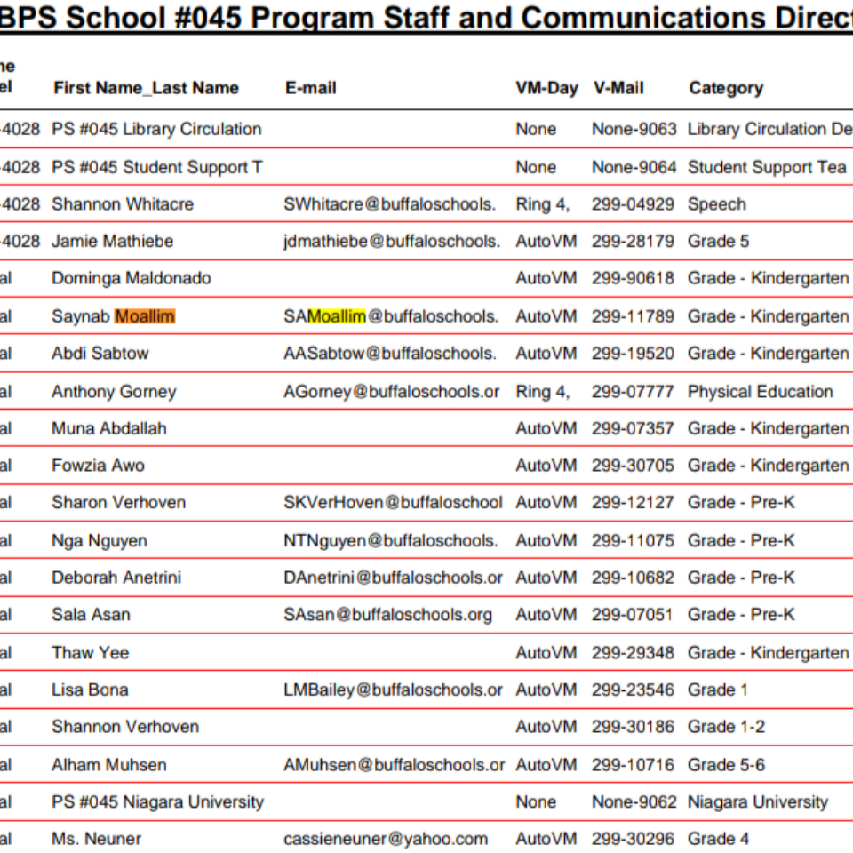Click voicemail number 299-11075

click(x=634, y=540)
